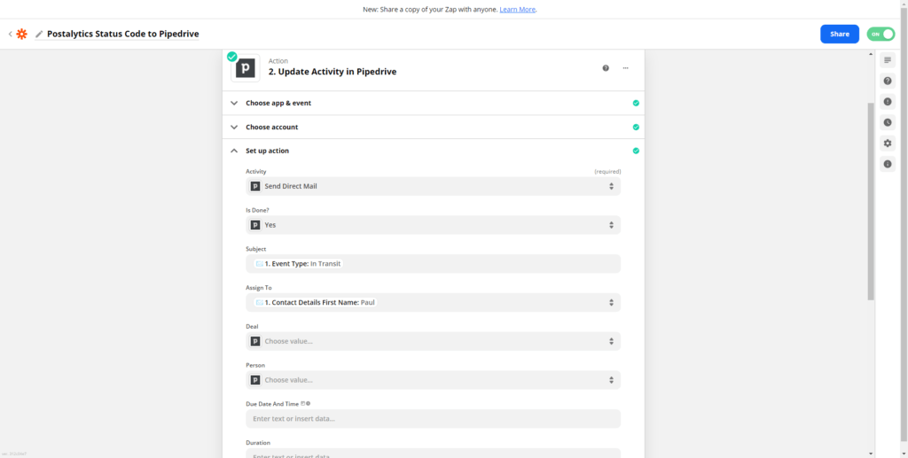Expand the Choose account section
The width and height of the screenshot is (908, 458).
[x=433, y=127]
